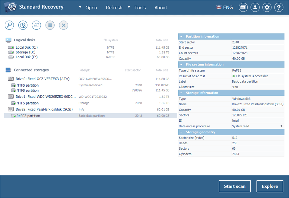Image resolution: width=289 pixels, height=198 pixels.
Task: Switch language via the ENG selector
Action: (225, 8)
